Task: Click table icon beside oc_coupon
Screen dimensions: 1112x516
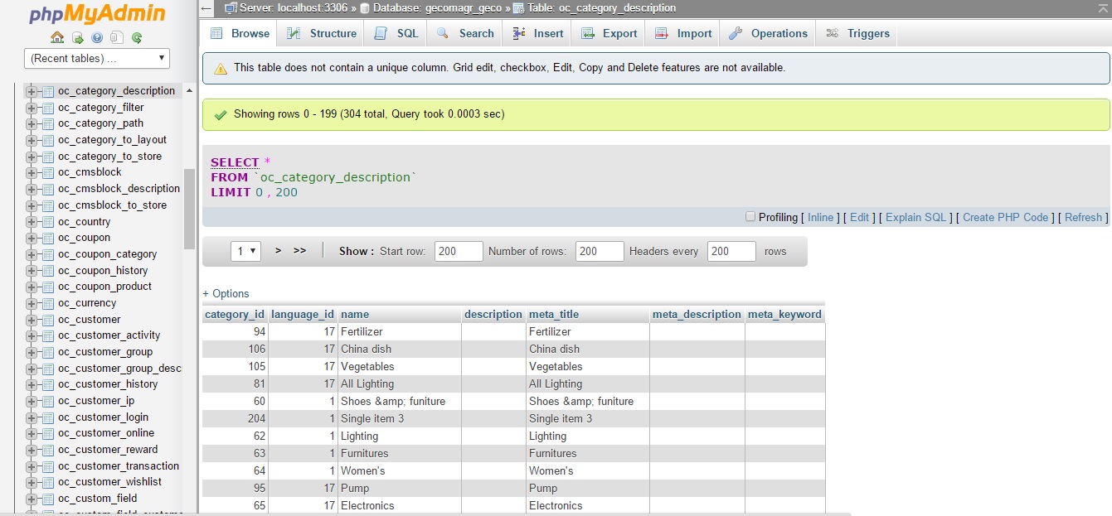Action: [48, 238]
